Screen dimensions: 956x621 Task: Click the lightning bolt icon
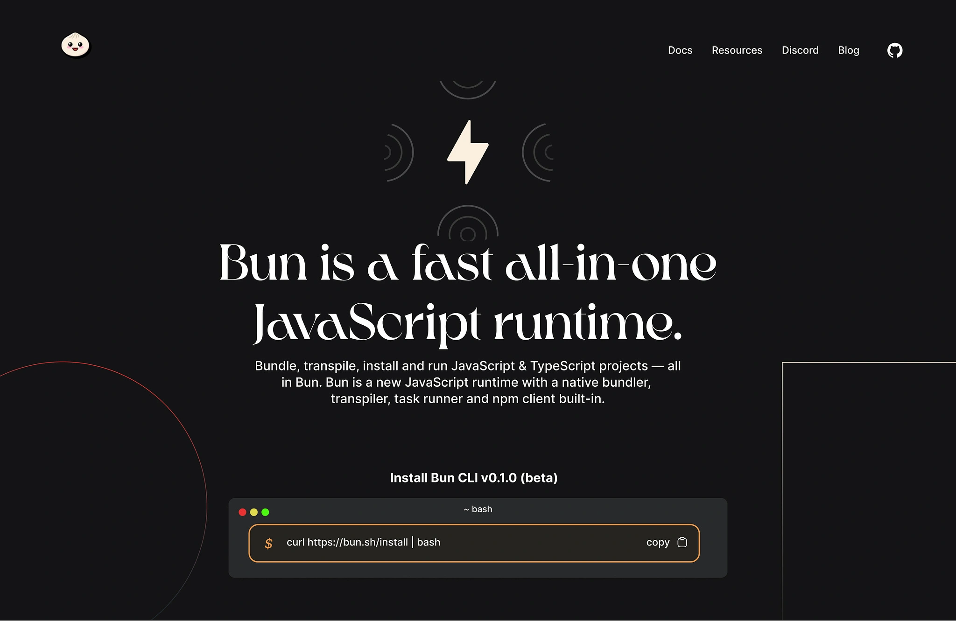pyautogui.click(x=468, y=152)
